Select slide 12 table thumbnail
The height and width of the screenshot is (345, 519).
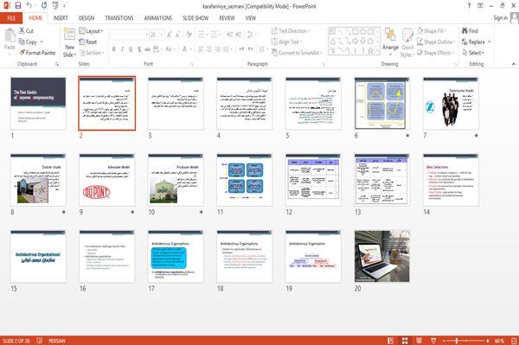313,180
